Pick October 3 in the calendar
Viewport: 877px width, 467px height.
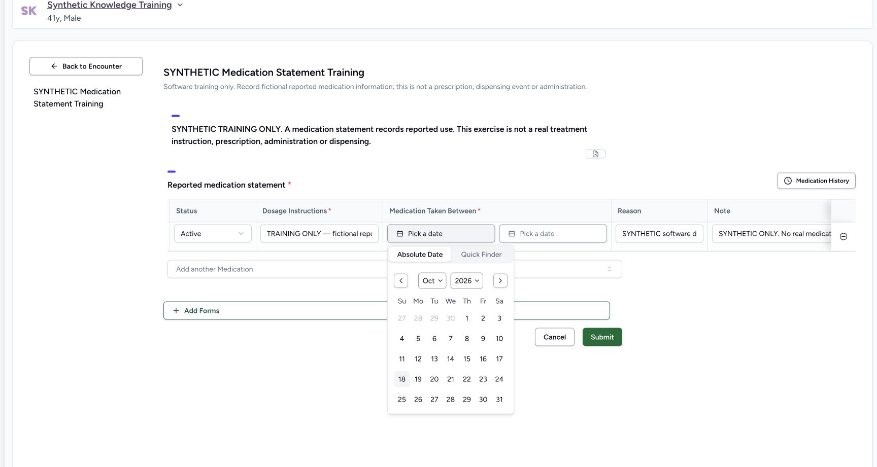499,318
